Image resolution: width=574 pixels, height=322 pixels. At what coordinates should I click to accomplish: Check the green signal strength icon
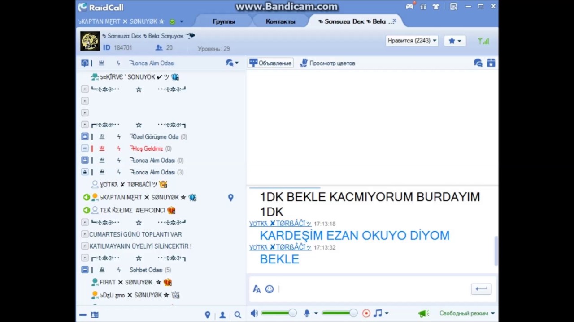tap(483, 41)
